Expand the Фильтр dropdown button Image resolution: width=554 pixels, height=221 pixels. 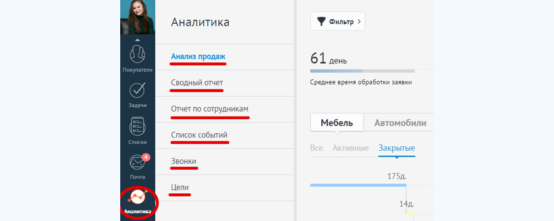click(338, 22)
